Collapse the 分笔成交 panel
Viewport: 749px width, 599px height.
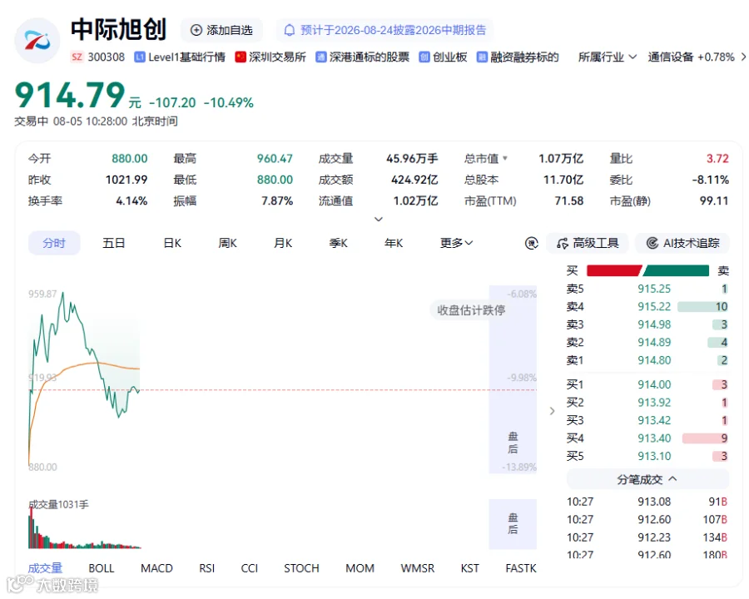tap(647, 479)
